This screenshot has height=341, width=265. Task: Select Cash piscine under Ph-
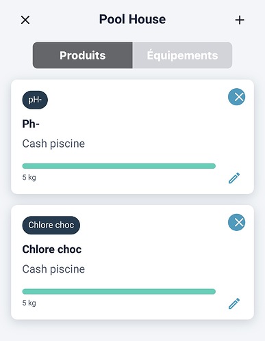[53, 144]
